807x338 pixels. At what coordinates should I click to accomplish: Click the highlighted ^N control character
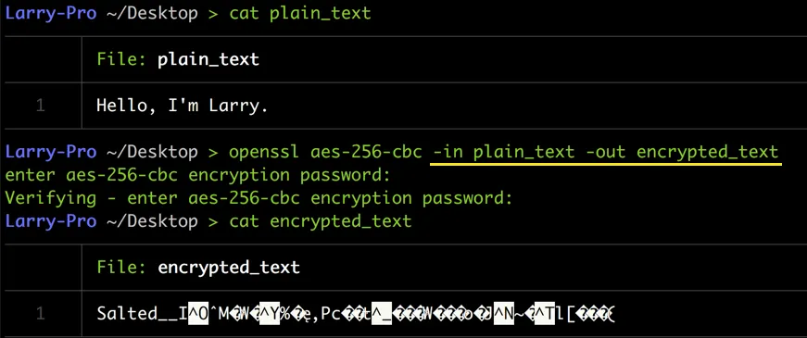504,314
